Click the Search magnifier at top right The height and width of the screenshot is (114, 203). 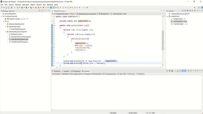click(194, 8)
